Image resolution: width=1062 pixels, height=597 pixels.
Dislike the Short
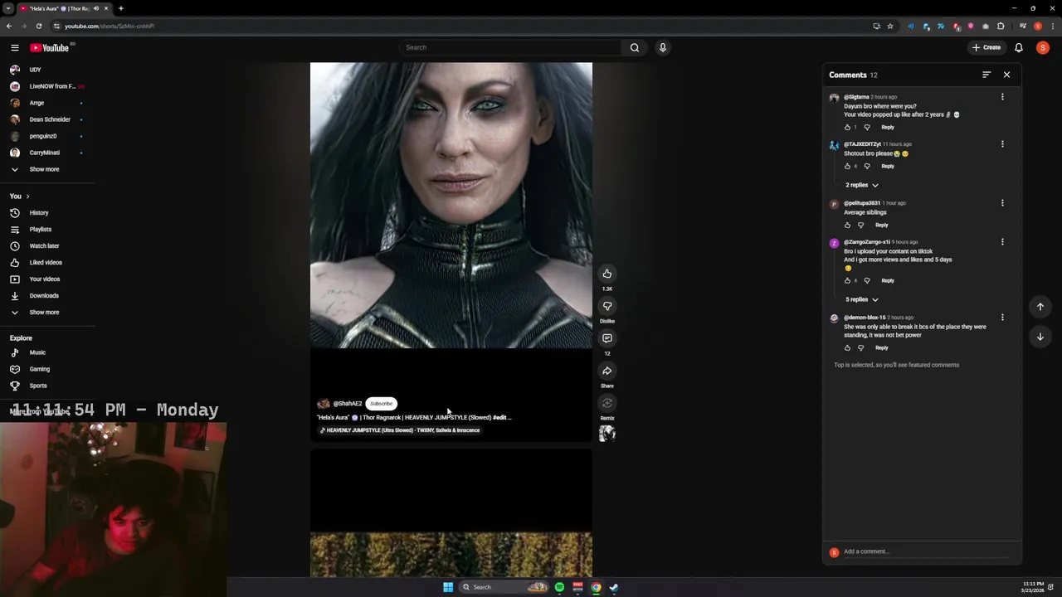pyautogui.click(x=607, y=306)
